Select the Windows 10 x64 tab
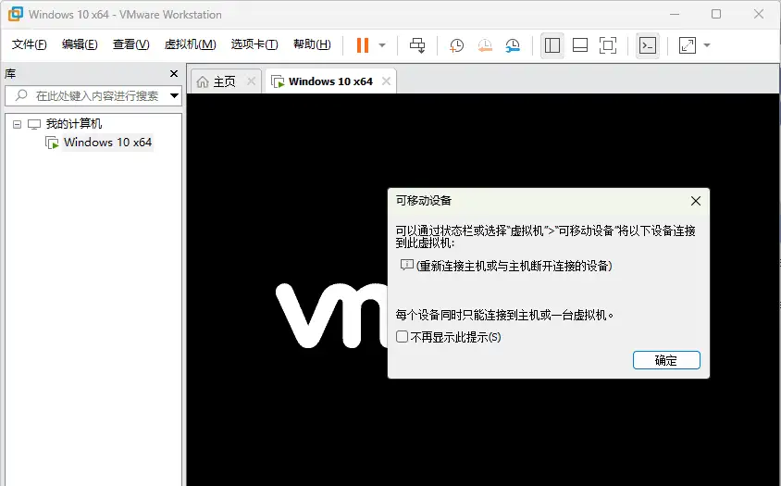The width and height of the screenshot is (781, 486). pos(330,81)
